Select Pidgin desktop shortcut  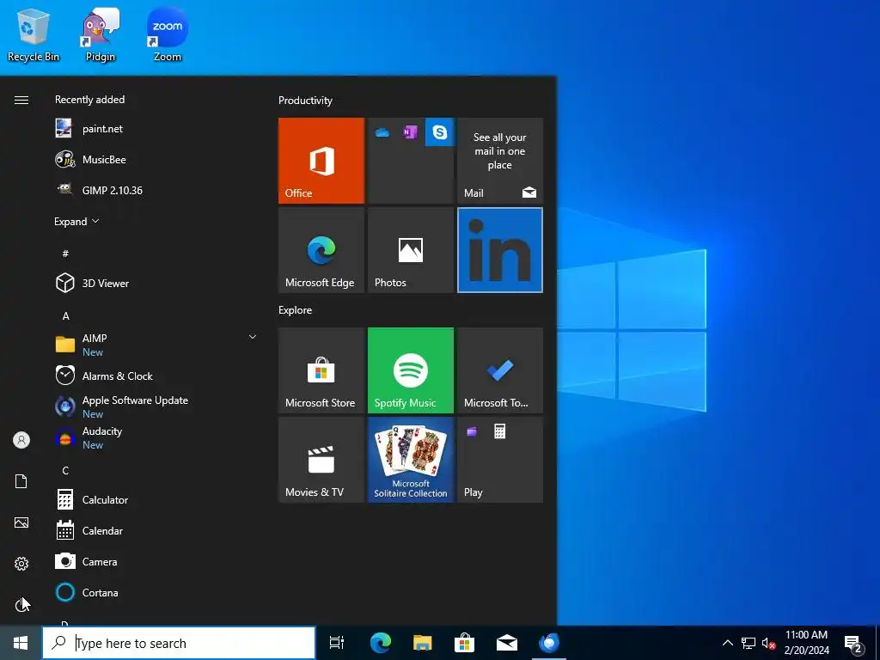tap(101, 34)
